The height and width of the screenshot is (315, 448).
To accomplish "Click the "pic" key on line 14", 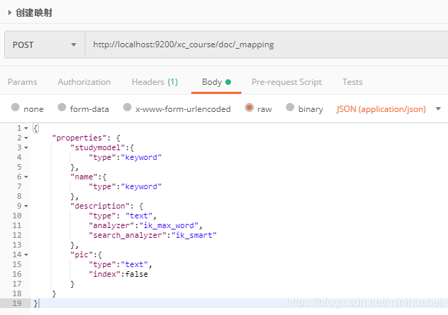I will (81, 255).
